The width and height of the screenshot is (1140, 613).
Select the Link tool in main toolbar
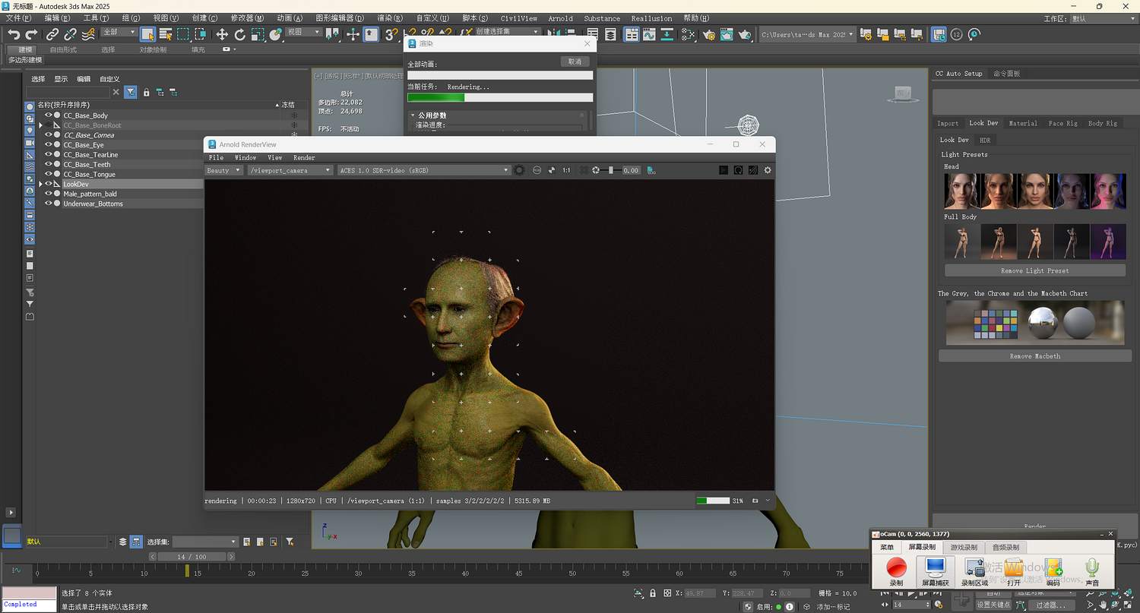pos(52,34)
